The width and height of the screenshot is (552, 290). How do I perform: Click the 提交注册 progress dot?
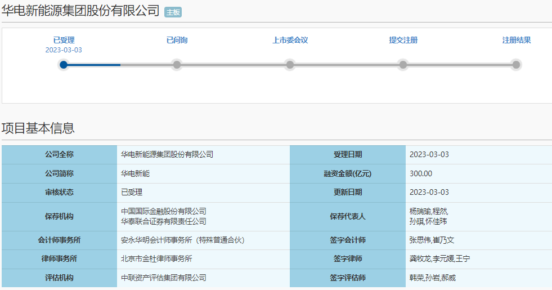click(403, 65)
